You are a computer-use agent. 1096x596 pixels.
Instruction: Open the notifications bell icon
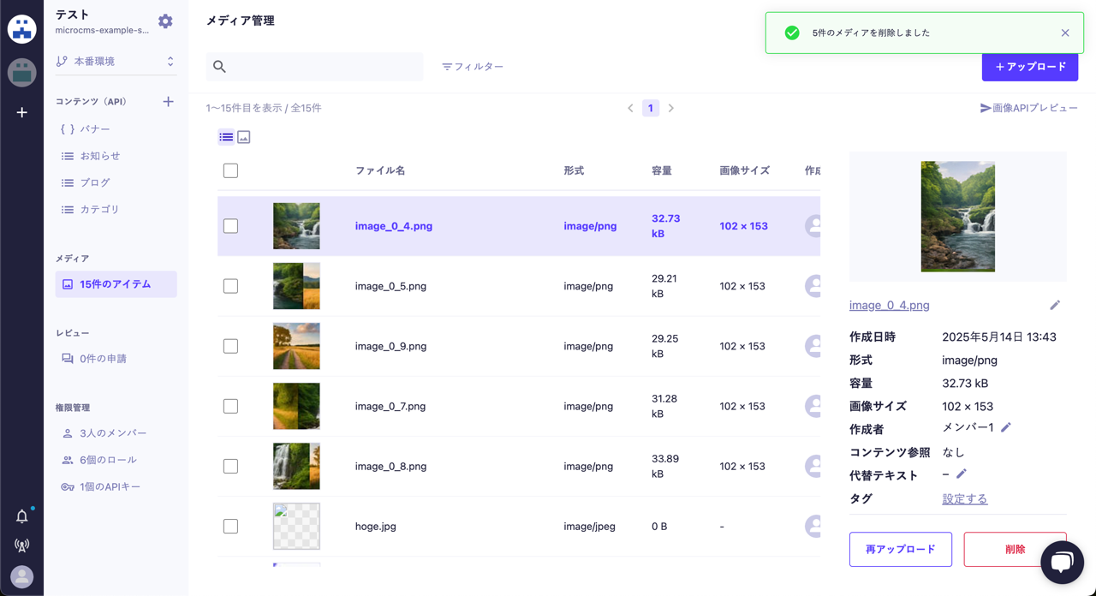(21, 516)
